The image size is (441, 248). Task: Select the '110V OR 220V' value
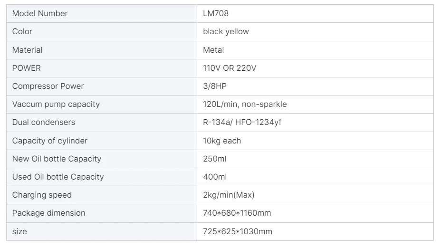pyautogui.click(x=230, y=68)
